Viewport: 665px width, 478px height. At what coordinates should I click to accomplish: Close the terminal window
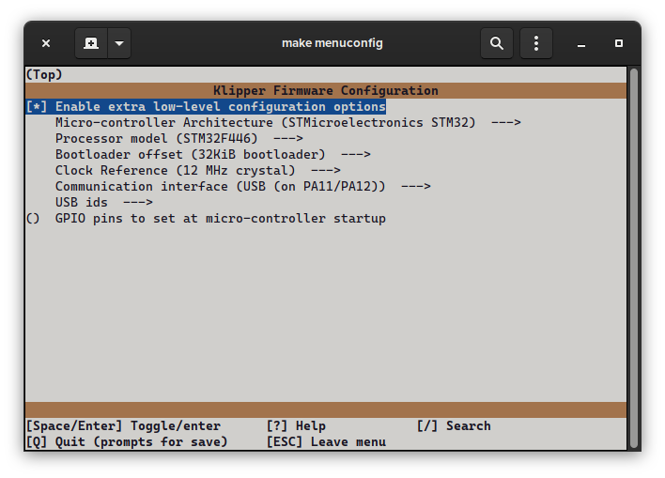click(46, 43)
